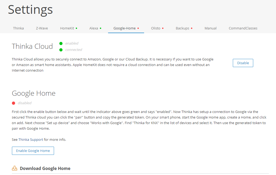Go to the Alexa tab
Viewport: 276px width, 175px height.
94,28
